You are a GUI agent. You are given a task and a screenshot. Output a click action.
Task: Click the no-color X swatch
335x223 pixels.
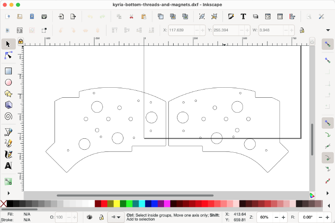[3, 204]
